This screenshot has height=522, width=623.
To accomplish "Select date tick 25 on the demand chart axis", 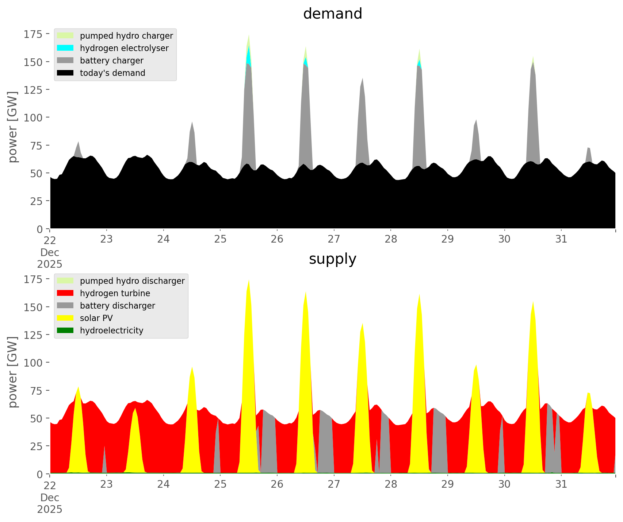I will (x=220, y=239).
